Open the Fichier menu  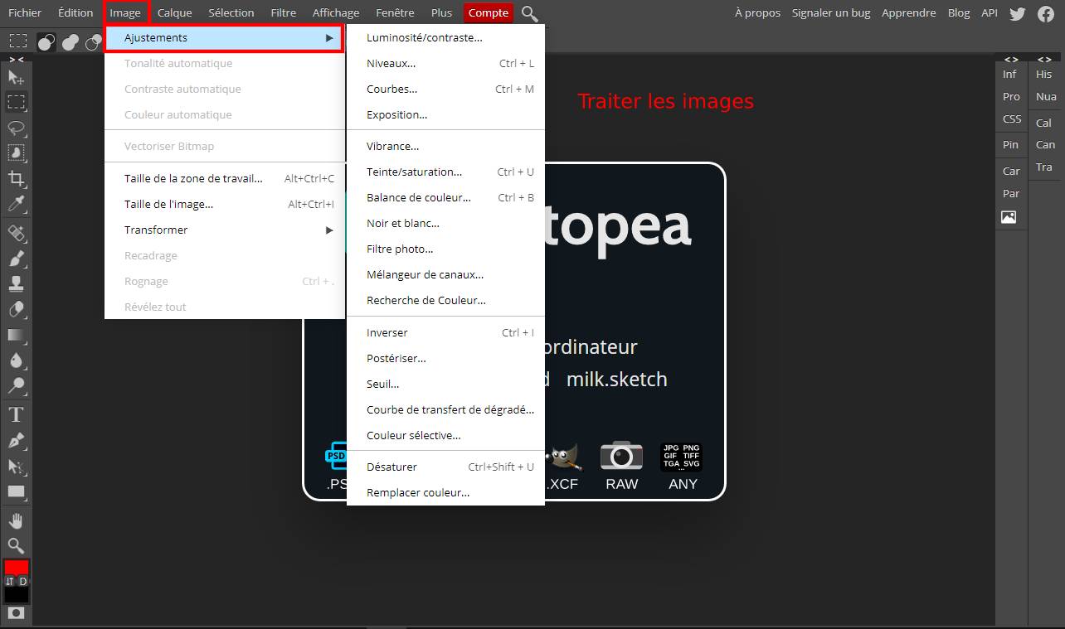(x=25, y=12)
